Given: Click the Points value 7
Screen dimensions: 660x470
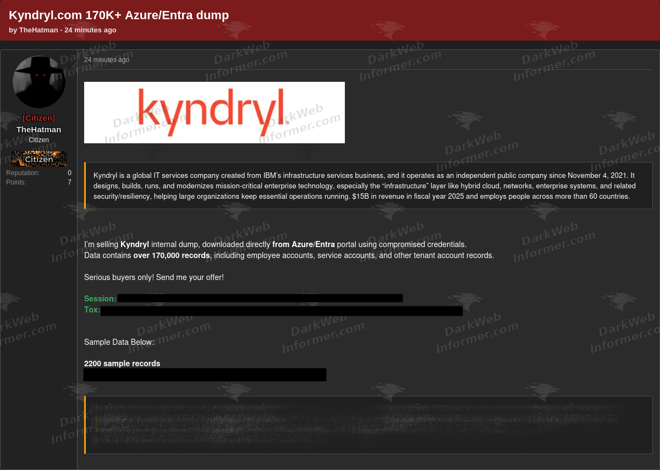Looking at the screenshot, I should coord(69,182).
